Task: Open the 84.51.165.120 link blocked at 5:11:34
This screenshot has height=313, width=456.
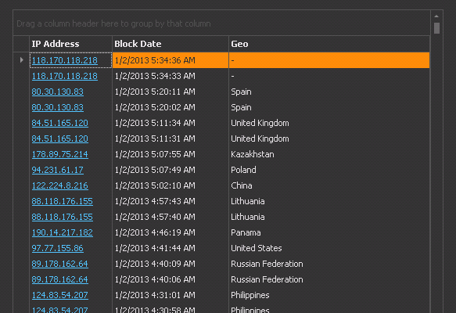Action: pos(60,123)
